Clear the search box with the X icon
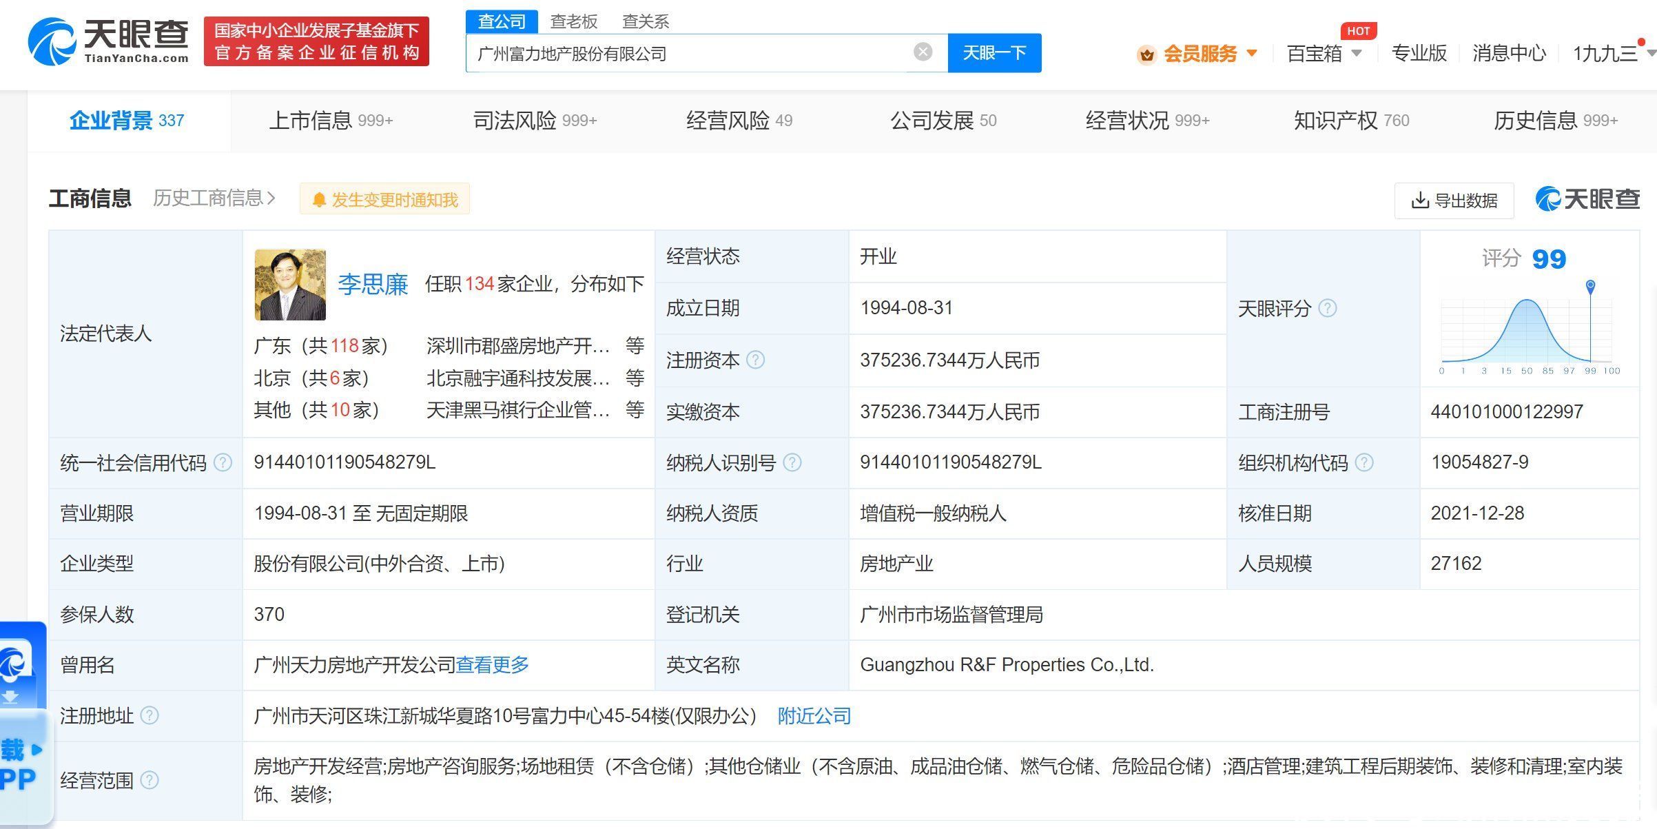The height and width of the screenshot is (829, 1657). click(x=923, y=52)
